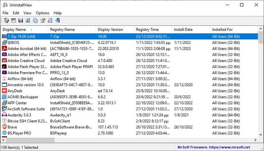
Task: Click the '22.003.20310' version cell
Action: tap(108, 48)
